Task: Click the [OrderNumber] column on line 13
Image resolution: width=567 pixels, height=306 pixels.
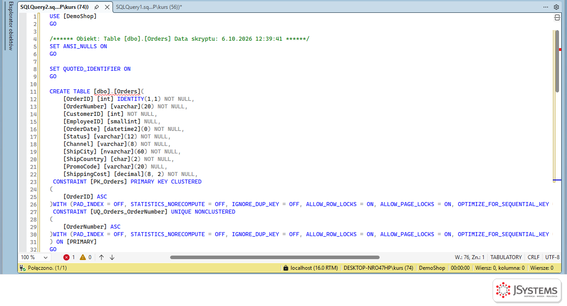Action: [x=85, y=107]
